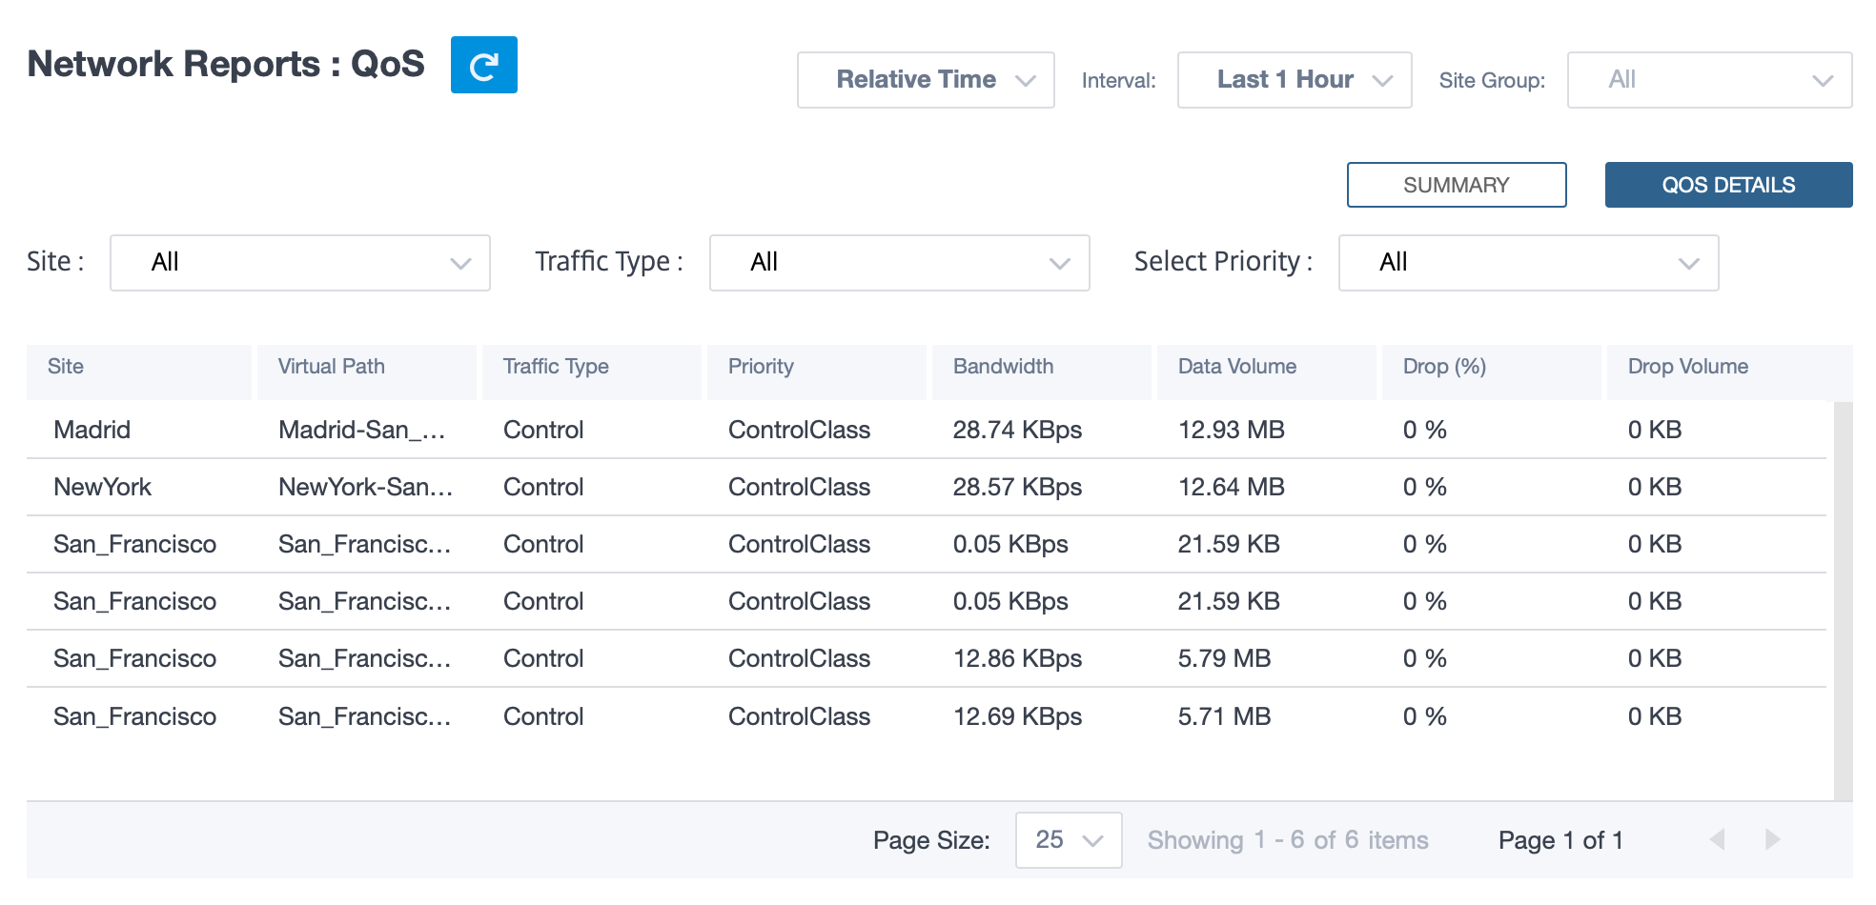1876x905 pixels.
Task: Click the 12.64 MB data volume
Action: point(1232,487)
